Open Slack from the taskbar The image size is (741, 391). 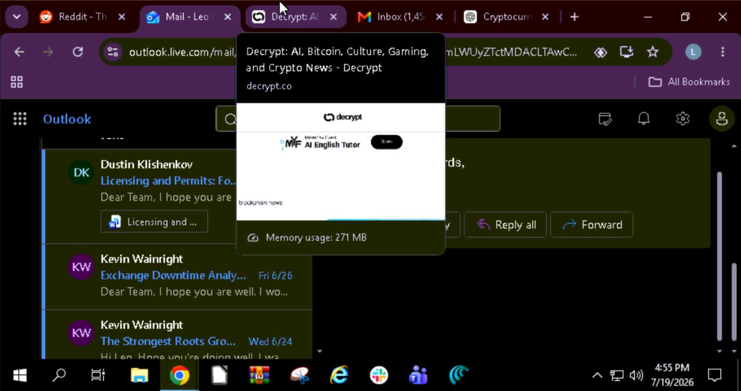tap(379, 375)
